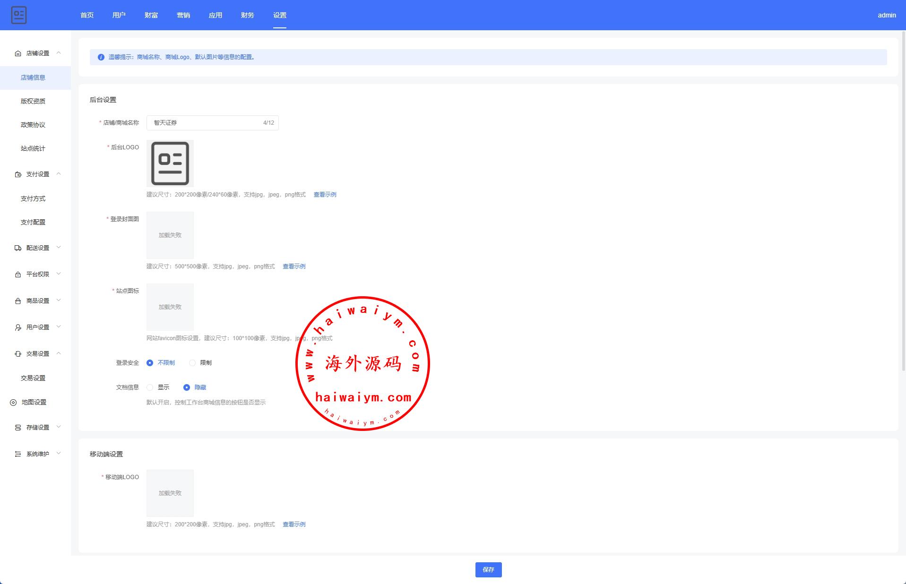Select 显示 for 文档信息 option
This screenshot has width=906, height=584.
[150, 387]
